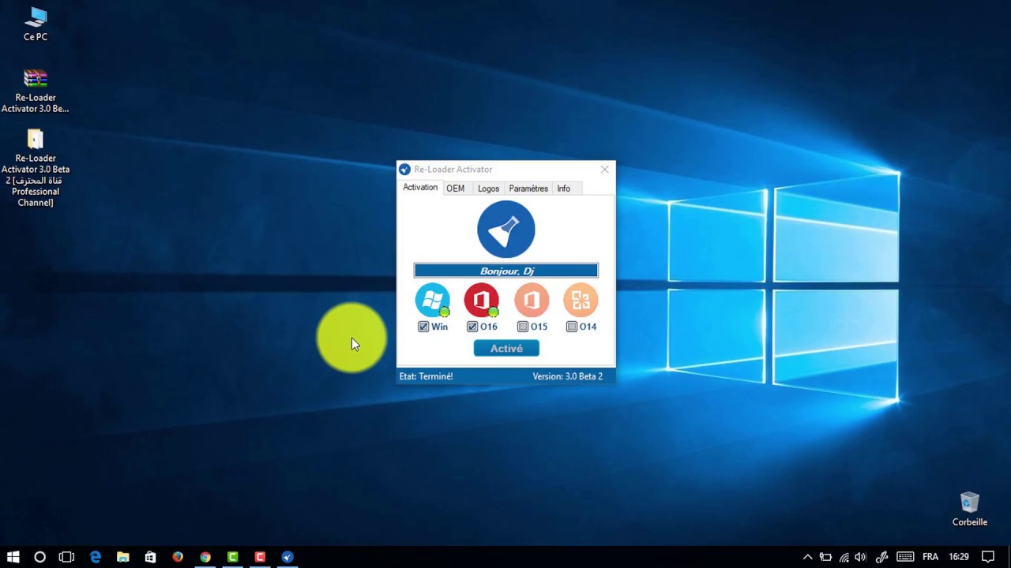
Task: Click the red Office 2016 icon
Action: pyautogui.click(x=482, y=301)
